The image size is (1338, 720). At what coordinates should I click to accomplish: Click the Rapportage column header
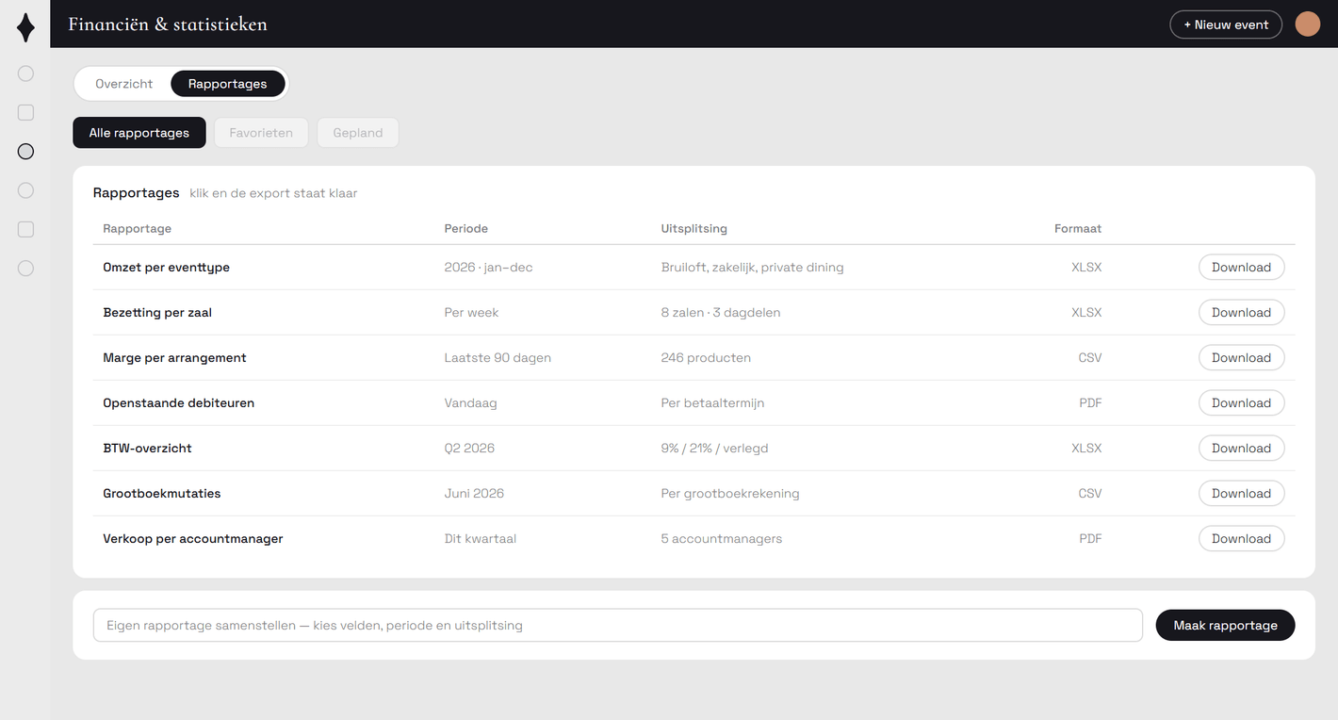138,229
